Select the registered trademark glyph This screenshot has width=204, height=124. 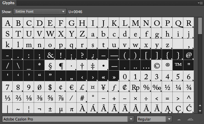click(167, 65)
